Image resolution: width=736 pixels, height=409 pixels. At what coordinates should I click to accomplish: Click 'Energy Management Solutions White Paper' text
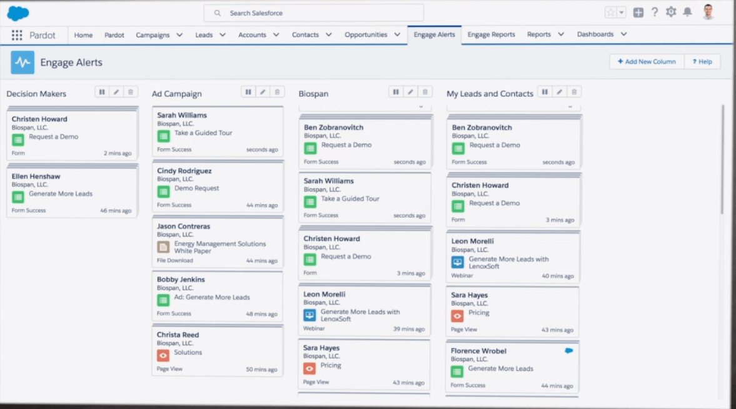coord(219,247)
